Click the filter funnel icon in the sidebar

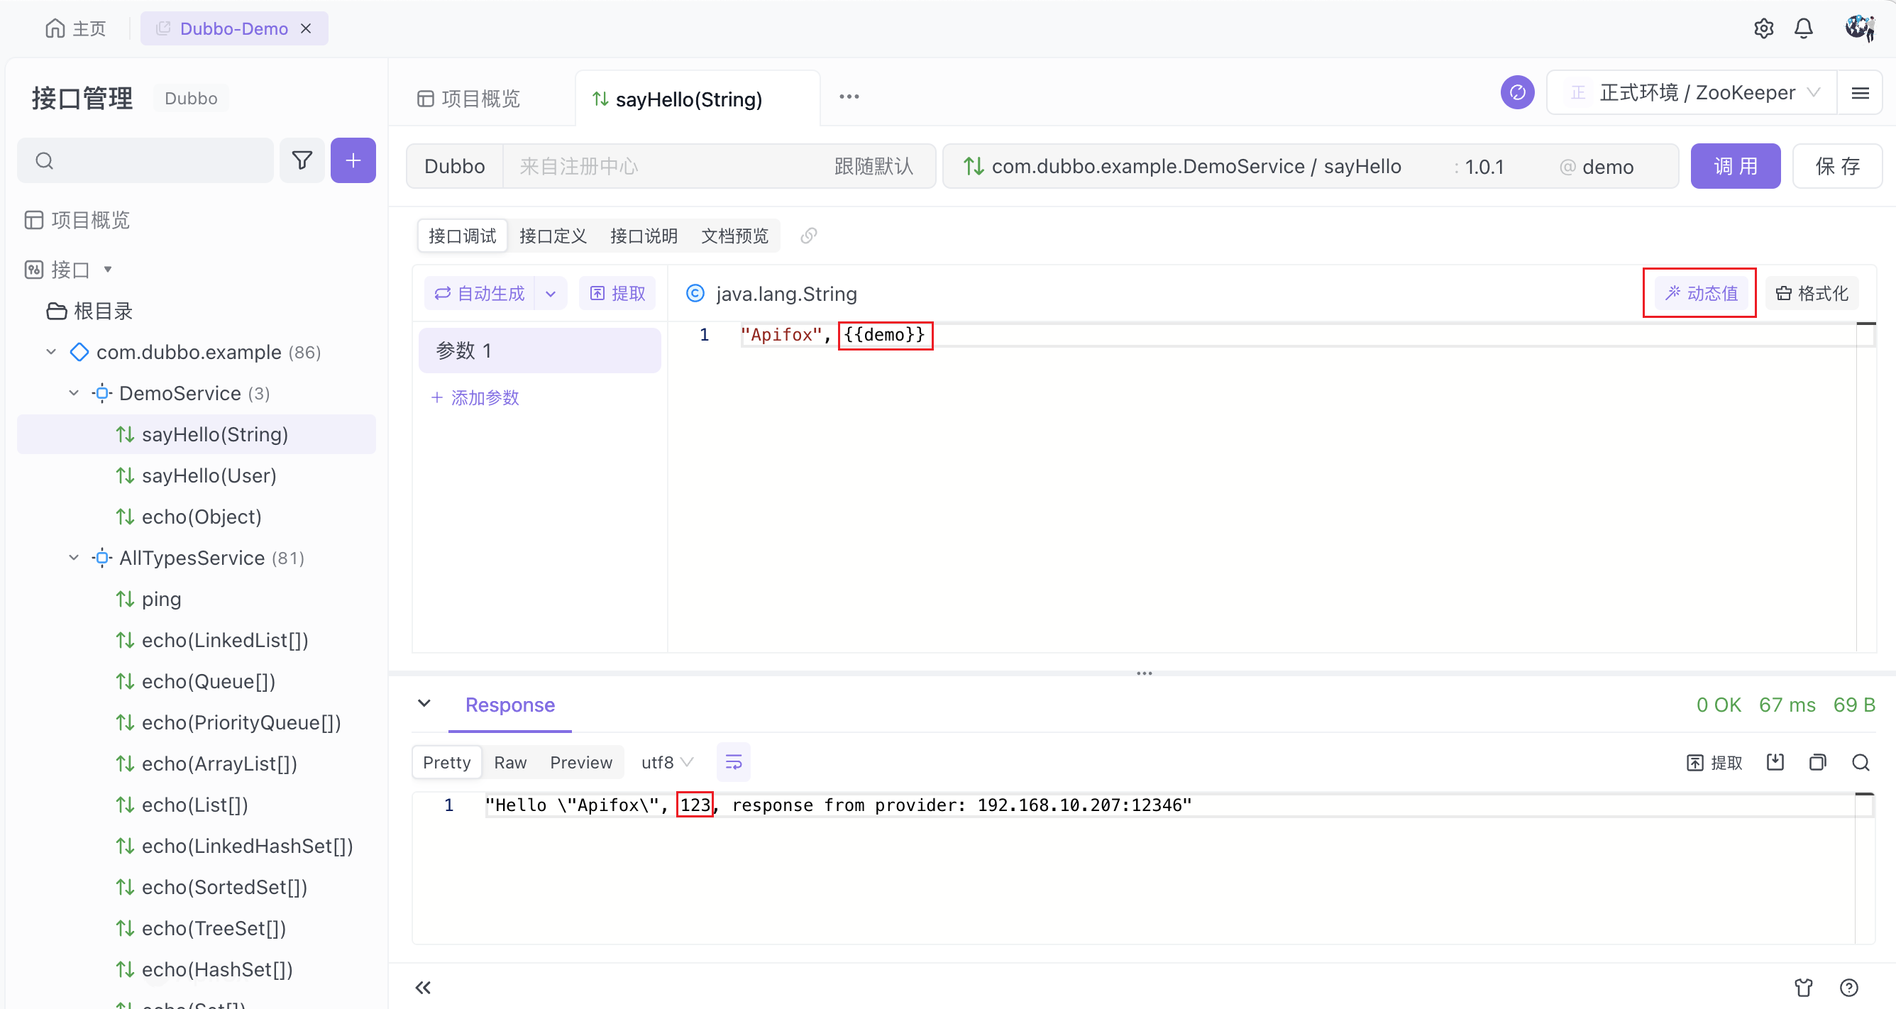coord(302,160)
